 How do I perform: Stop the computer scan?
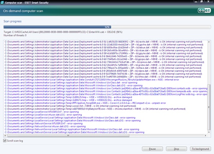(x=176, y=149)
